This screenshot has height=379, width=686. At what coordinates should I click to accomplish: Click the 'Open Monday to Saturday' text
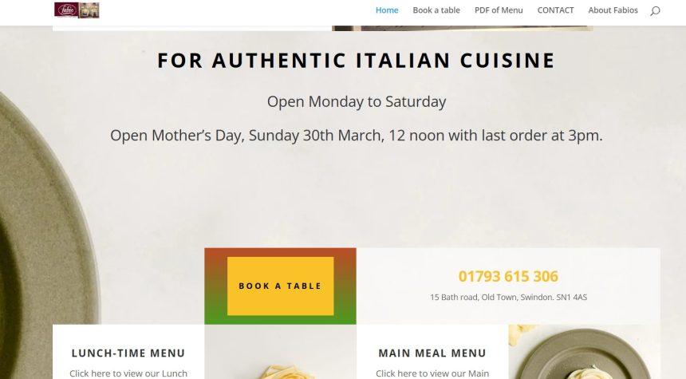point(356,102)
